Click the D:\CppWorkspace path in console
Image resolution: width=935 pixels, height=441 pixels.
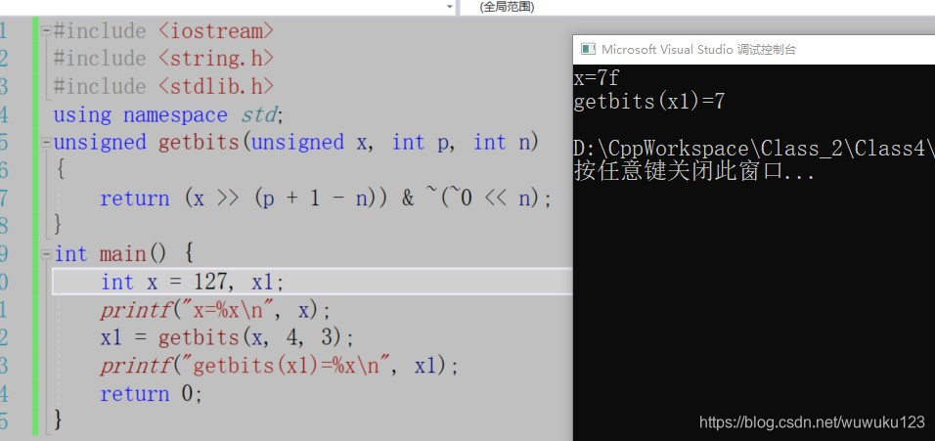pyautogui.click(x=754, y=149)
